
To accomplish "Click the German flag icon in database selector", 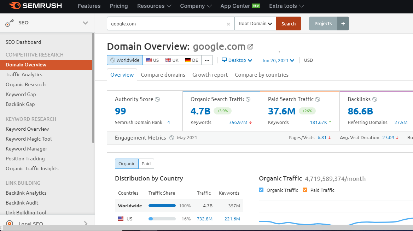I will coord(188,60).
